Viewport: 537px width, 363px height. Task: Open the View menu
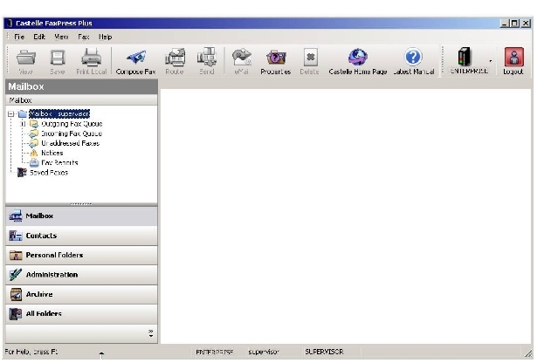(x=61, y=37)
